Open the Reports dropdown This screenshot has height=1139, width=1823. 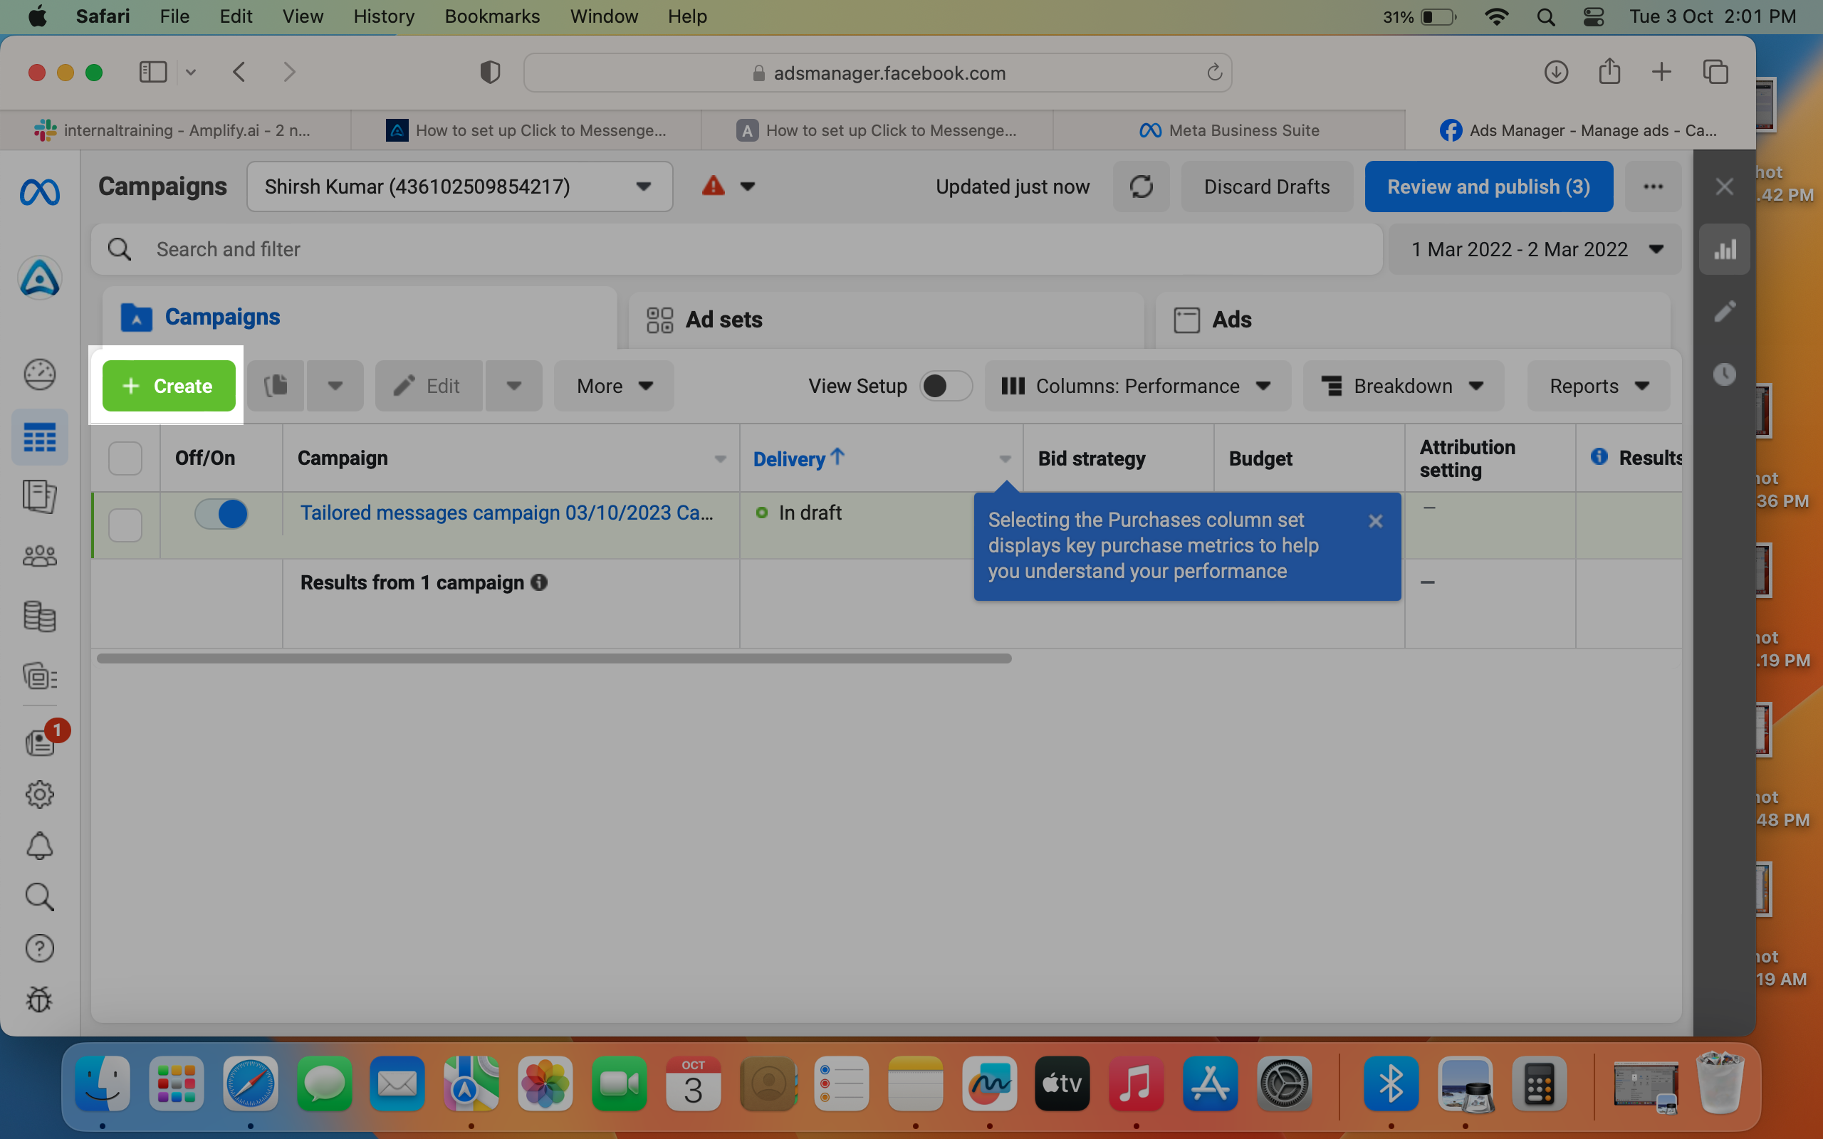coord(1599,386)
